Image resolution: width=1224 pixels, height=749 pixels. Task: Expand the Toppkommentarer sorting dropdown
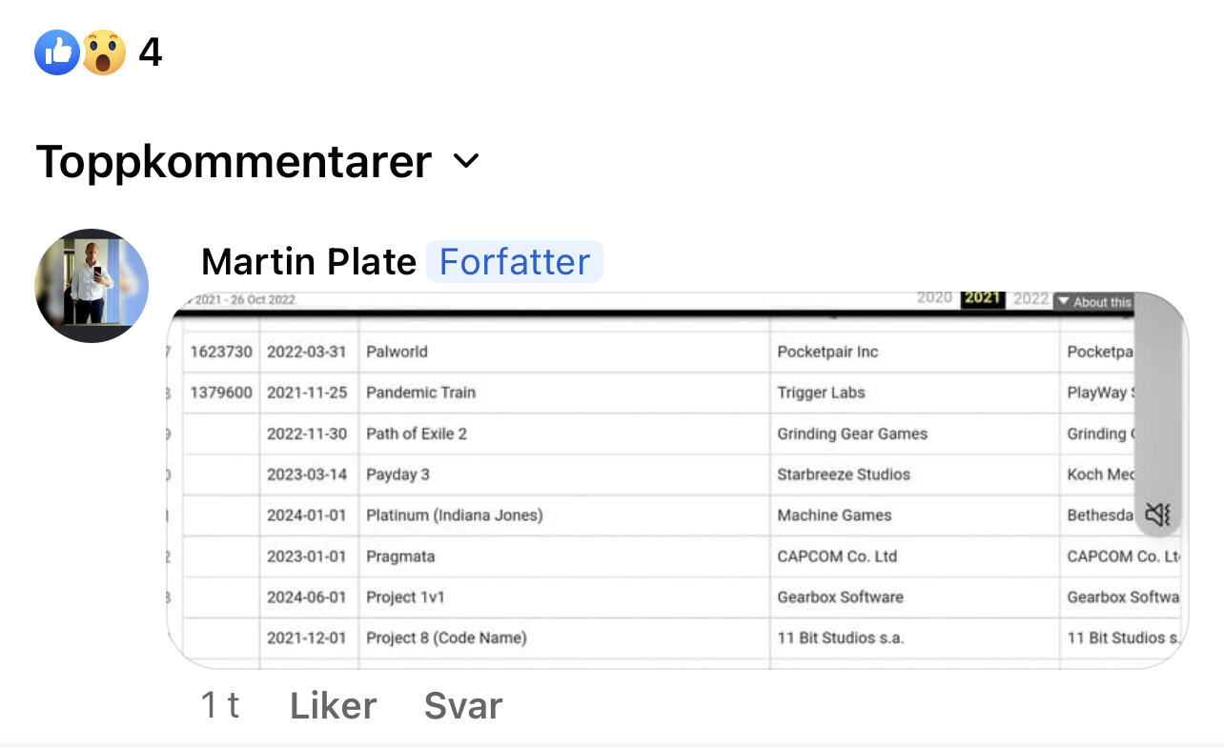point(257,162)
